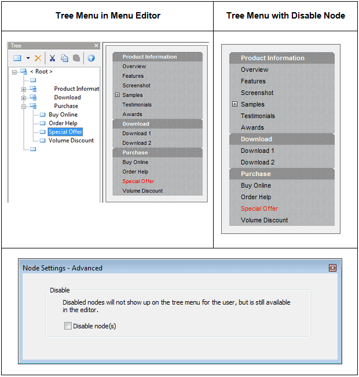Expand the Download tree node
This screenshot has height=377, width=359.
point(24,98)
